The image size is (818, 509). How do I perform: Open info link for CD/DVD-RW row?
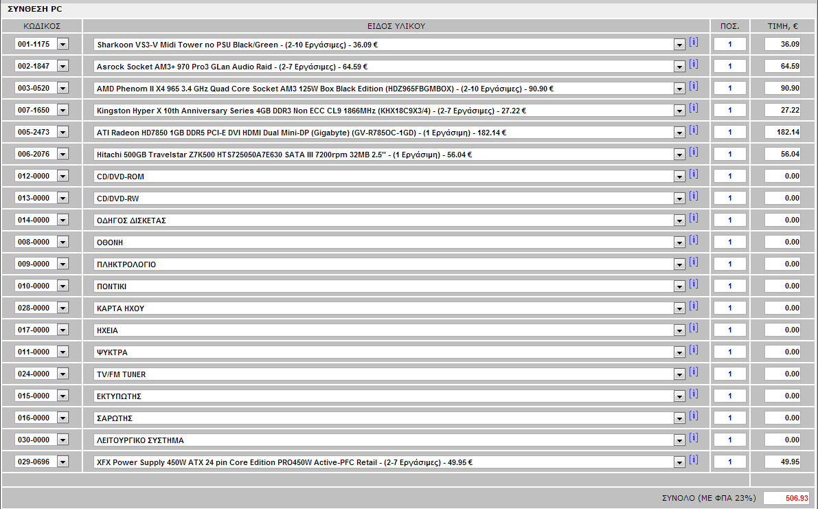click(x=693, y=196)
